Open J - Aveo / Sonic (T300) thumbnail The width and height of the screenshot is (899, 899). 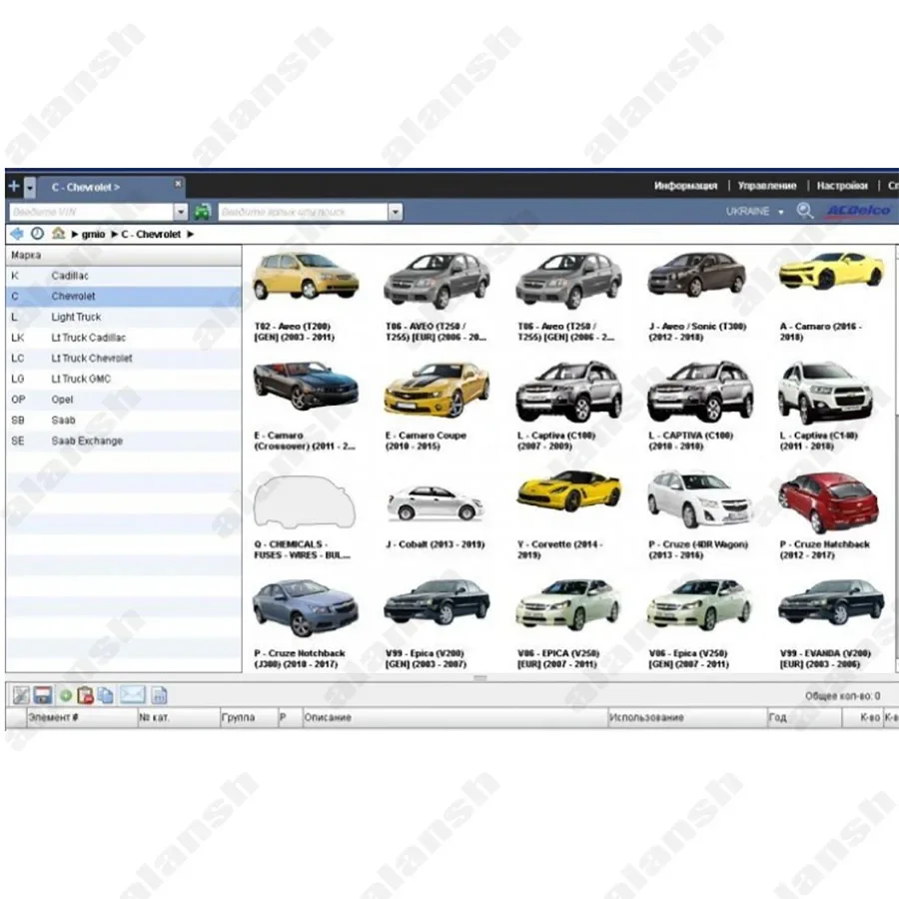(696, 274)
